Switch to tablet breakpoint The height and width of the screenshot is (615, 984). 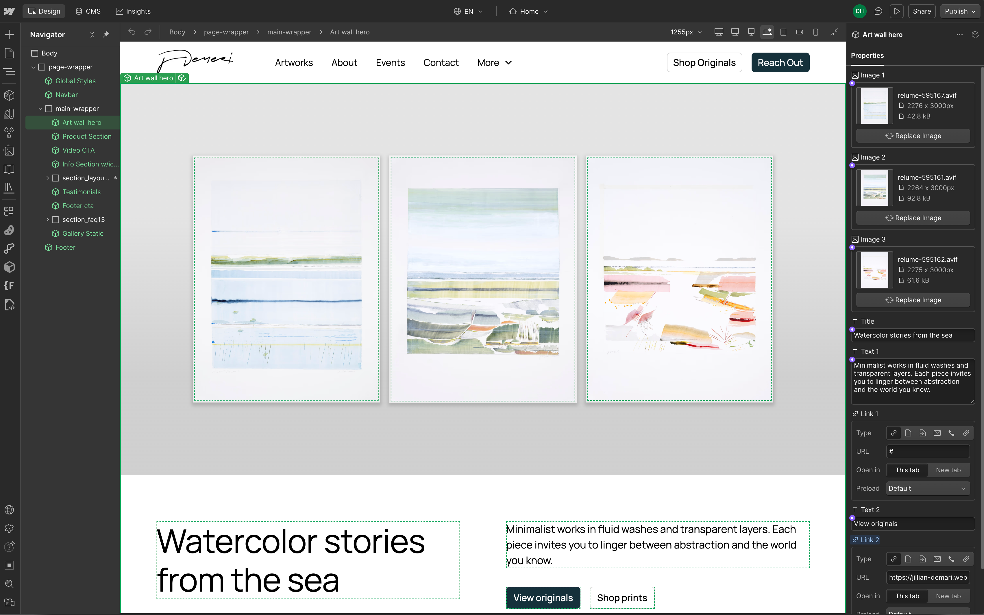(x=783, y=32)
